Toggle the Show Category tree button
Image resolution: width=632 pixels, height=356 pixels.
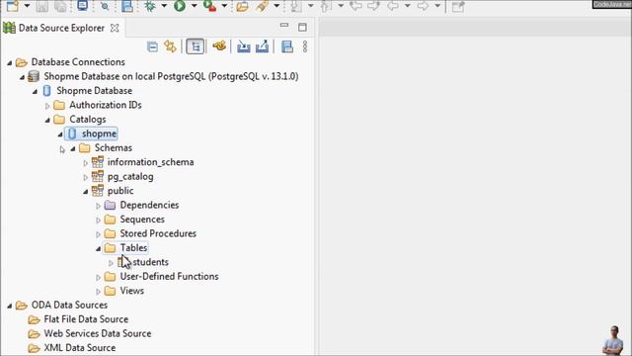[196, 46]
